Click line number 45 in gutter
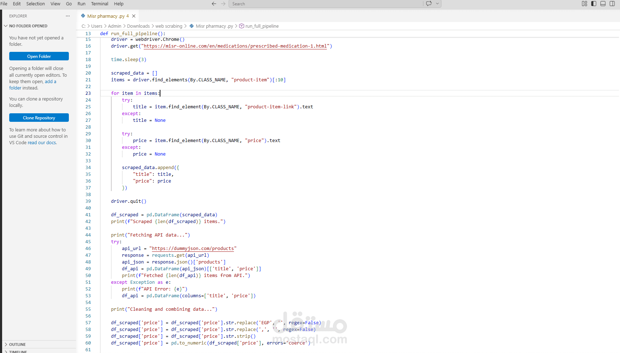This screenshot has width=620, height=353. 88,242
